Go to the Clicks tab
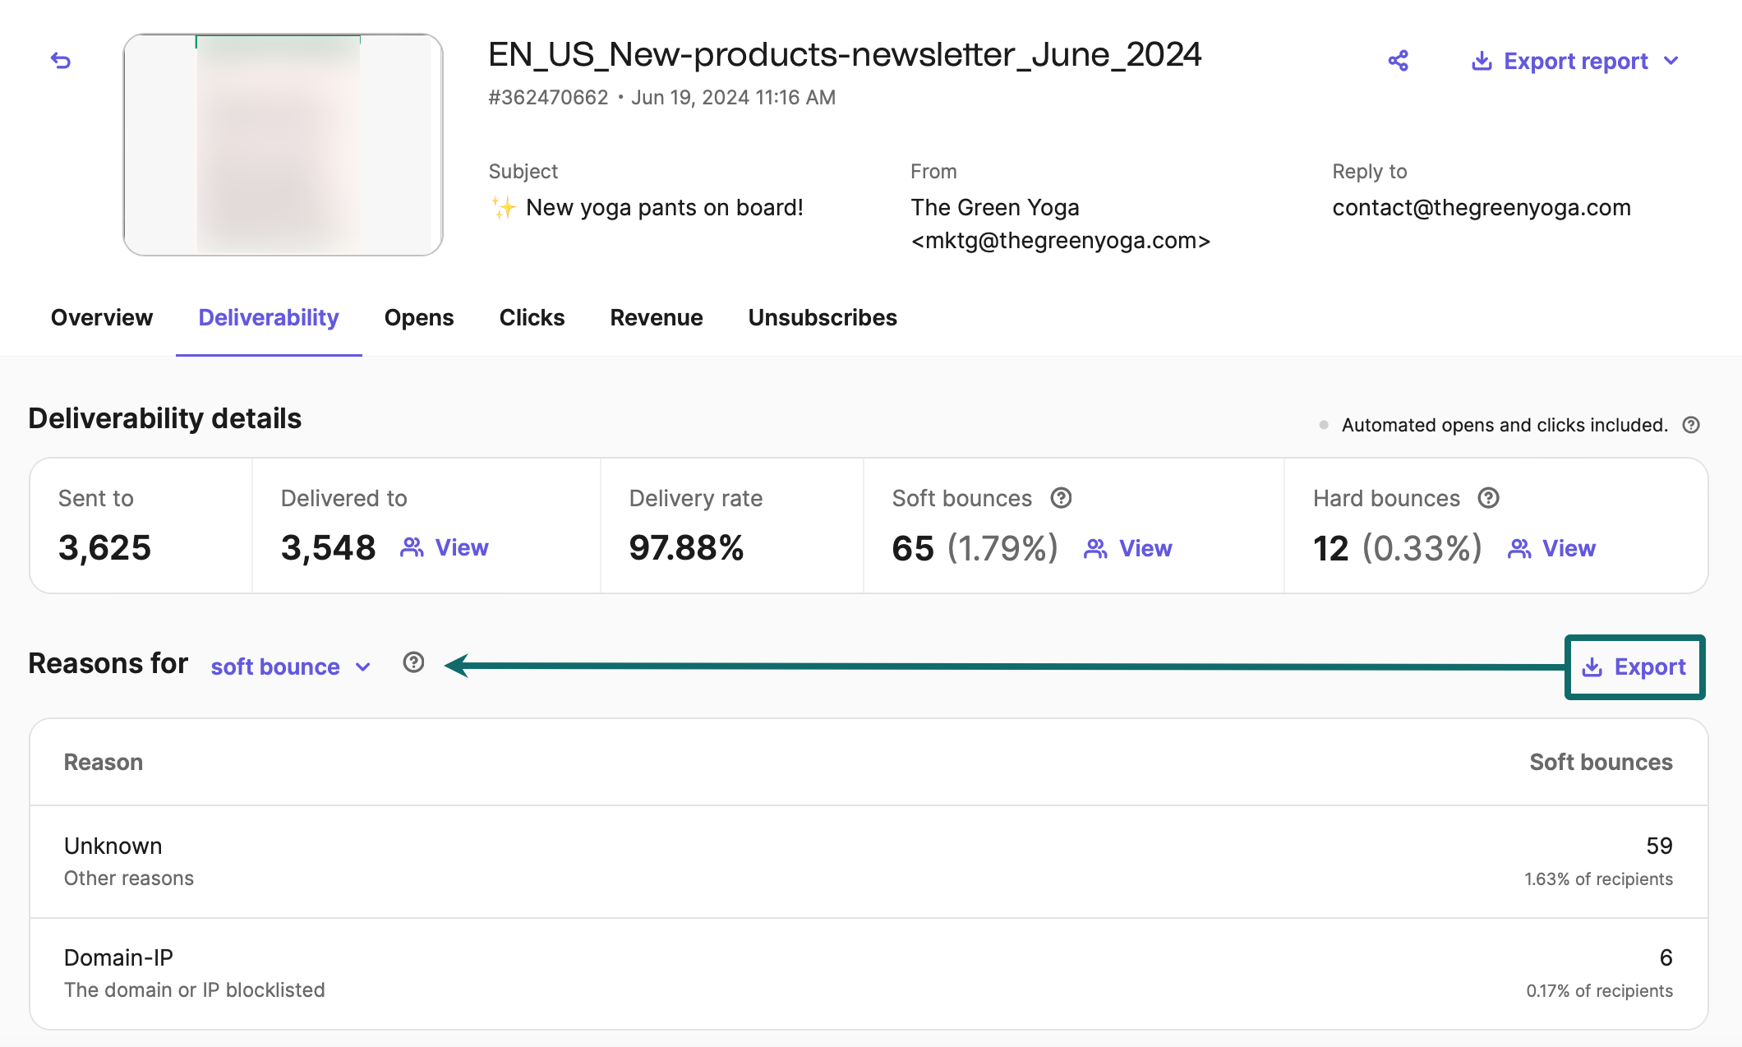This screenshot has width=1742, height=1047. tap(532, 317)
